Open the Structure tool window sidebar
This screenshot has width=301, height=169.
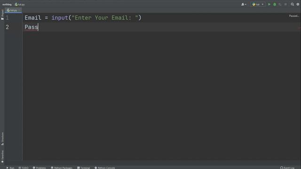click(x=2, y=139)
